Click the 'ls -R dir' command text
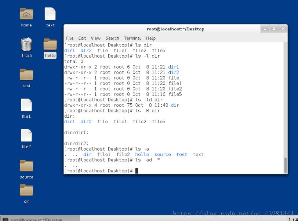Screen dimensions: 298x221 pos(148,111)
